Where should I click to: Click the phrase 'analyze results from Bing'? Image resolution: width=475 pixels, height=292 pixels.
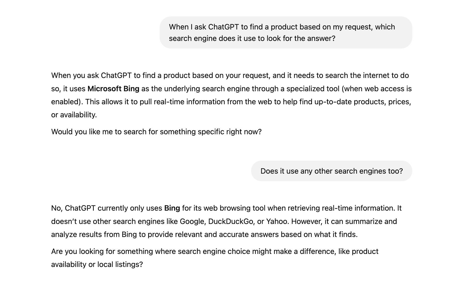click(x=94, y=235)
